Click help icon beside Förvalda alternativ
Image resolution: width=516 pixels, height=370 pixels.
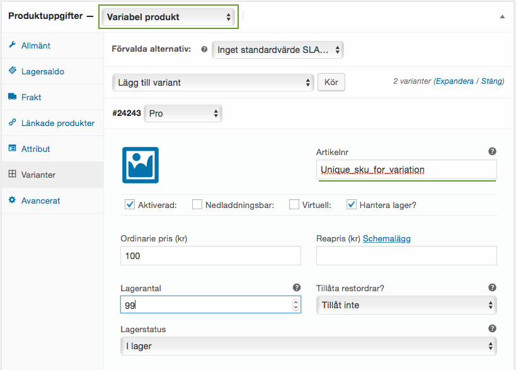[x=204, y=49]
